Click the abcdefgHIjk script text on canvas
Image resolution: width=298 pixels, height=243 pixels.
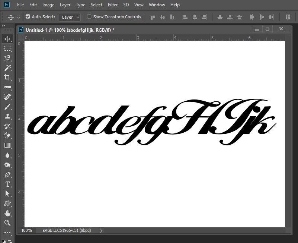point(152,122)
